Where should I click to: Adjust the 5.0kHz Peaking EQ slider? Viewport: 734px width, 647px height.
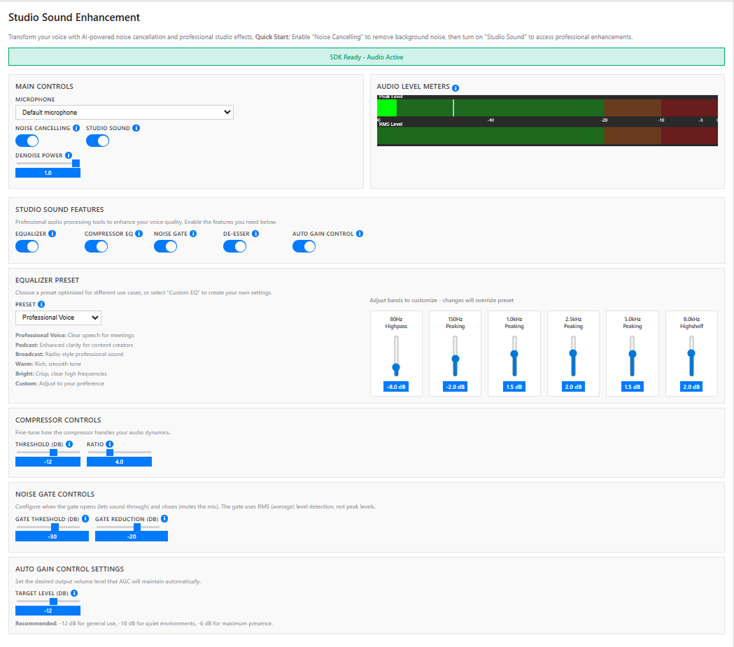[632, 356]
